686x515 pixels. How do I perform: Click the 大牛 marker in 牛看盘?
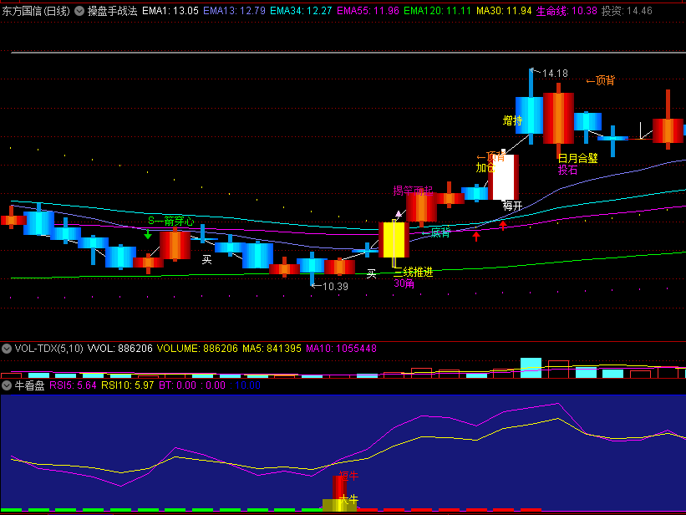tap(349, 500)
